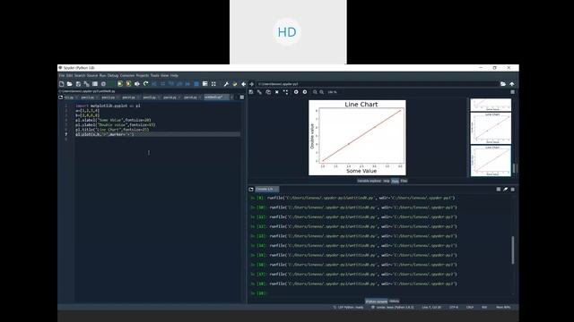
Task: Clear console with the eraser icon
Action: coord(506,190)
